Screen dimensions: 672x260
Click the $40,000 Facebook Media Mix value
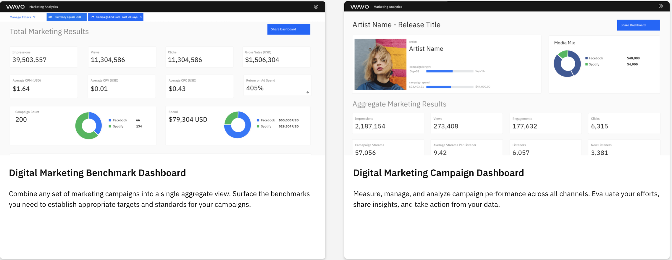(x=633, y=58)
